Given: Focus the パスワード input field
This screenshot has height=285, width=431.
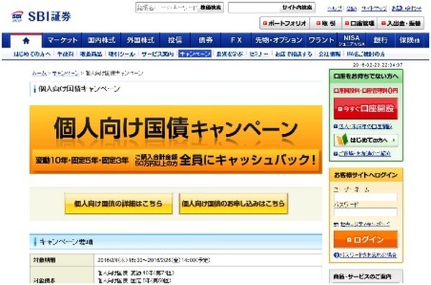Looking at the screenshot, I should click(x=366, y=212).
